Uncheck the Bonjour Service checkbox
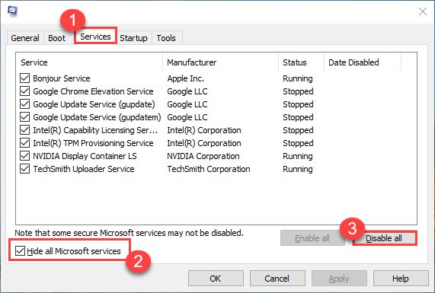Image resolution: width=435 pixels, height=293 pixels. 24,78
